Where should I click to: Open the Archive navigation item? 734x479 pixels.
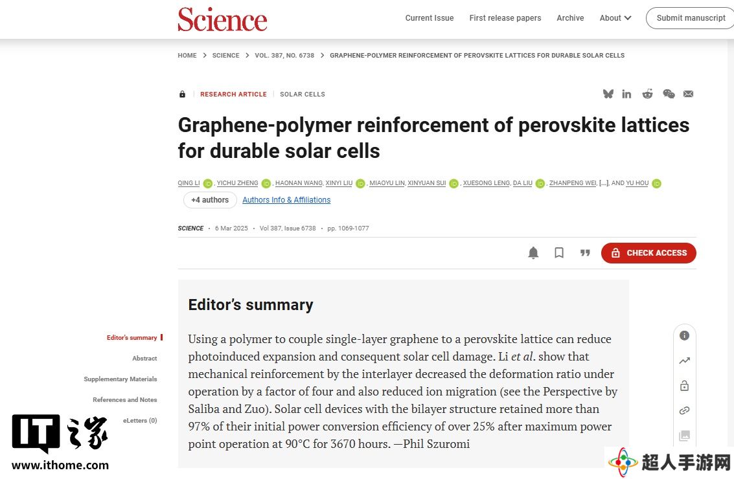[570, 18]
